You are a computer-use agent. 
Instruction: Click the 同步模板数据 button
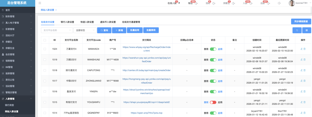301,21
